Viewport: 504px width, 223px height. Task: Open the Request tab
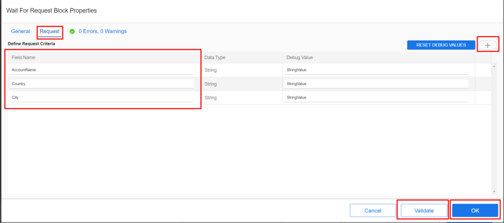50,31
